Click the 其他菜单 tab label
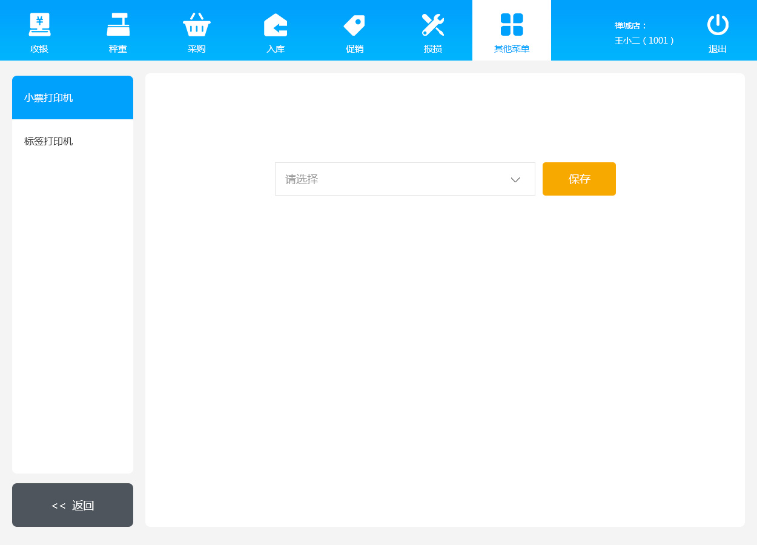Image resolution: width=757 pixels, height=545 pixels. pos(512,49)
